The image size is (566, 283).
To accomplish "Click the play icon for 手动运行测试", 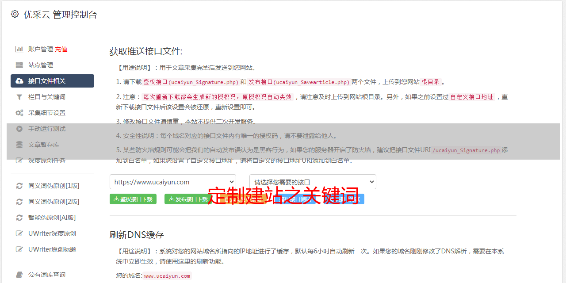I will pyautogui.click(x=19, y=129).
